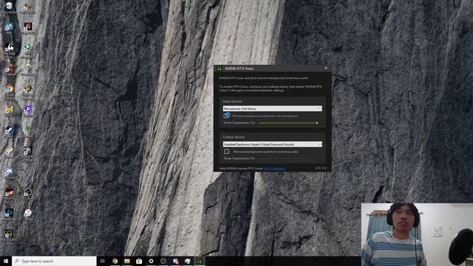Open Settings gear from the taskbar

pyautogui.click(x=151, y=261)
